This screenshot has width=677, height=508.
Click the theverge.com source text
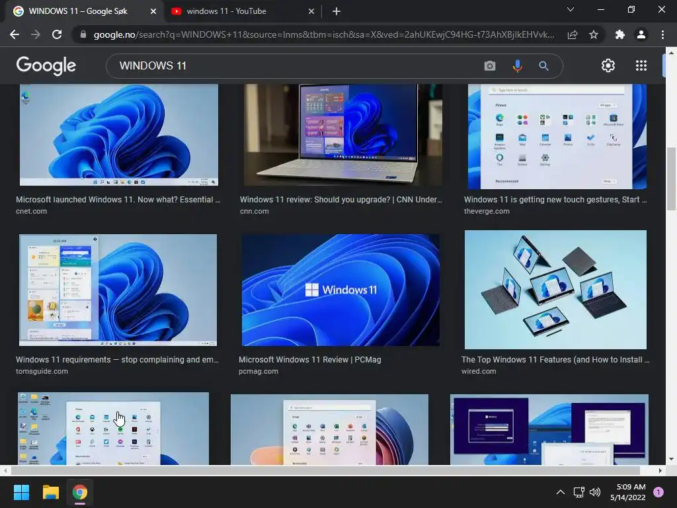(x=487, y=211)
